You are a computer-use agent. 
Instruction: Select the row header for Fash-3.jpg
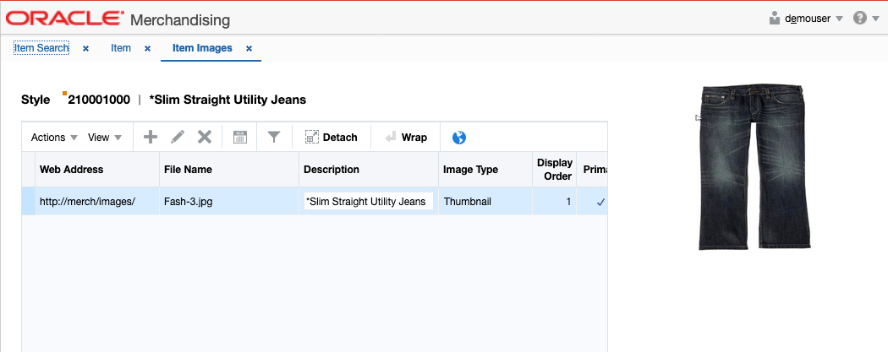pyautogui.click(x=28, y=201)
